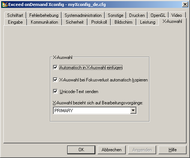
Task: Click the 'X-Auswahl' group box title
Action: tap(63, 57)
